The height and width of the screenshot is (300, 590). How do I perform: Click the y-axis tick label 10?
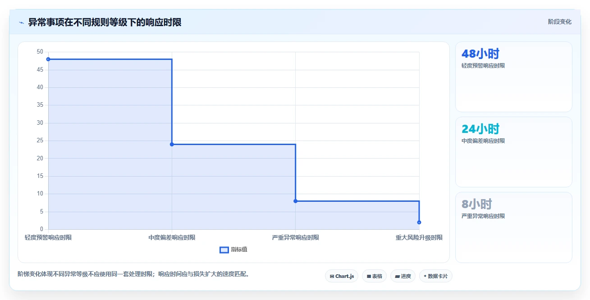pos(40,194)
